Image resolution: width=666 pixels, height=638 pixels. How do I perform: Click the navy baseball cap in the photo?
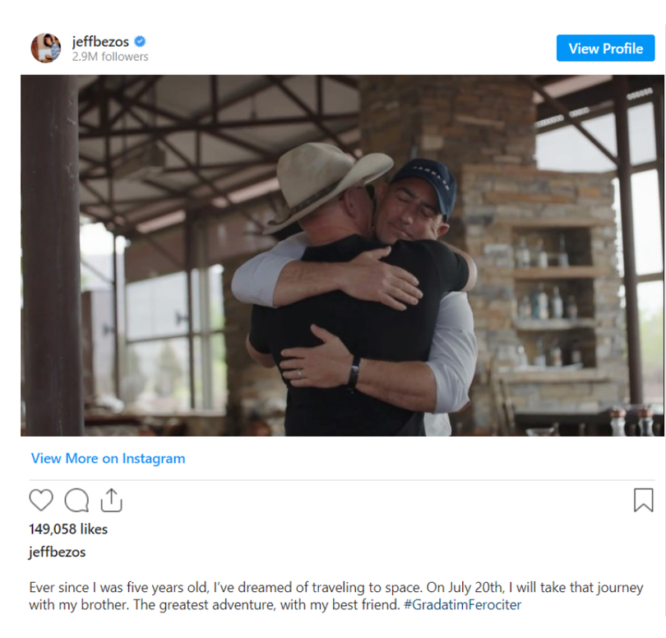pyautogui.click(x=427, y=183)
